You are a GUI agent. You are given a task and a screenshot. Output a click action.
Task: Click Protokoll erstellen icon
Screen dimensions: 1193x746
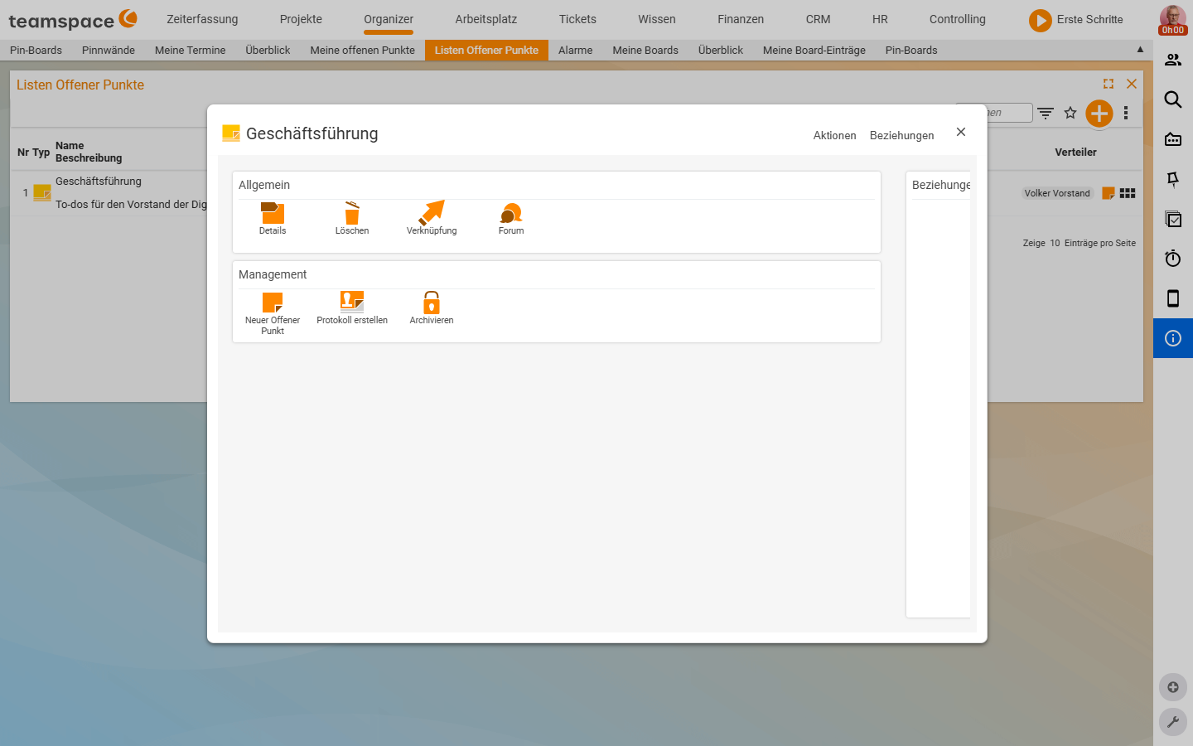352,308
